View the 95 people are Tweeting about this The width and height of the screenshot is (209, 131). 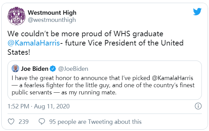[x=95, y=122]
